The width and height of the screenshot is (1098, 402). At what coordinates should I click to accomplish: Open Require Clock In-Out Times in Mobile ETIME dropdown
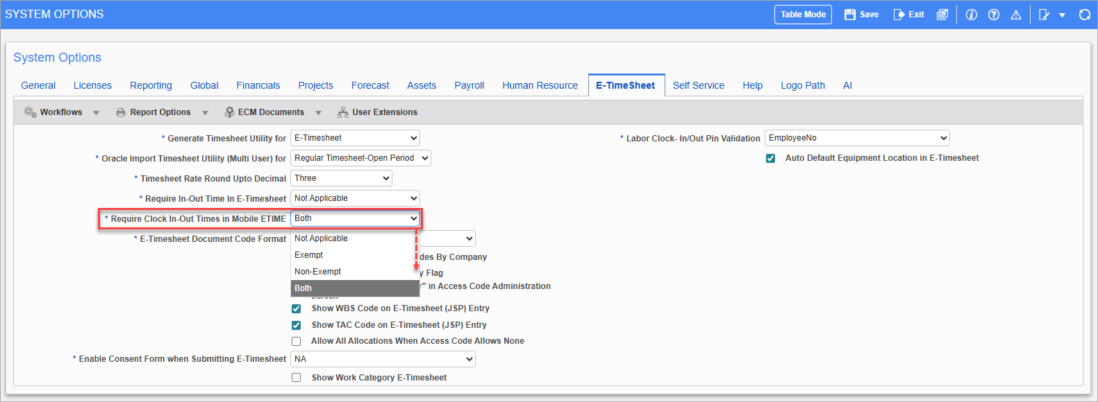coord(355,218)
